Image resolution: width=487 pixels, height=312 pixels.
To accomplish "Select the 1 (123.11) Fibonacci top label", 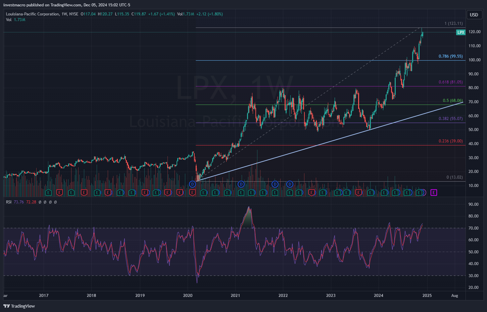I will point(453,23).
